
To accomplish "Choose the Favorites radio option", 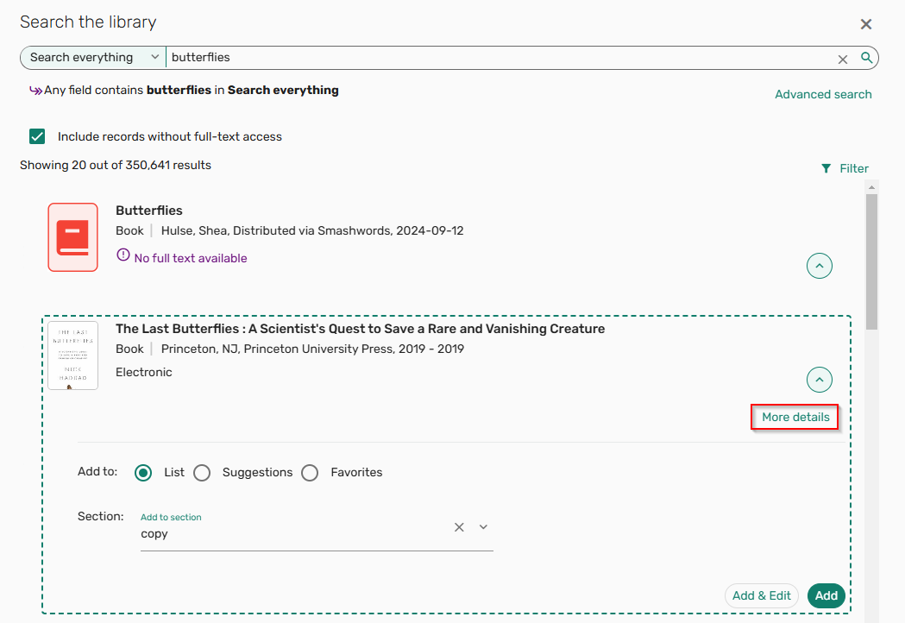I will pos(310,473).
